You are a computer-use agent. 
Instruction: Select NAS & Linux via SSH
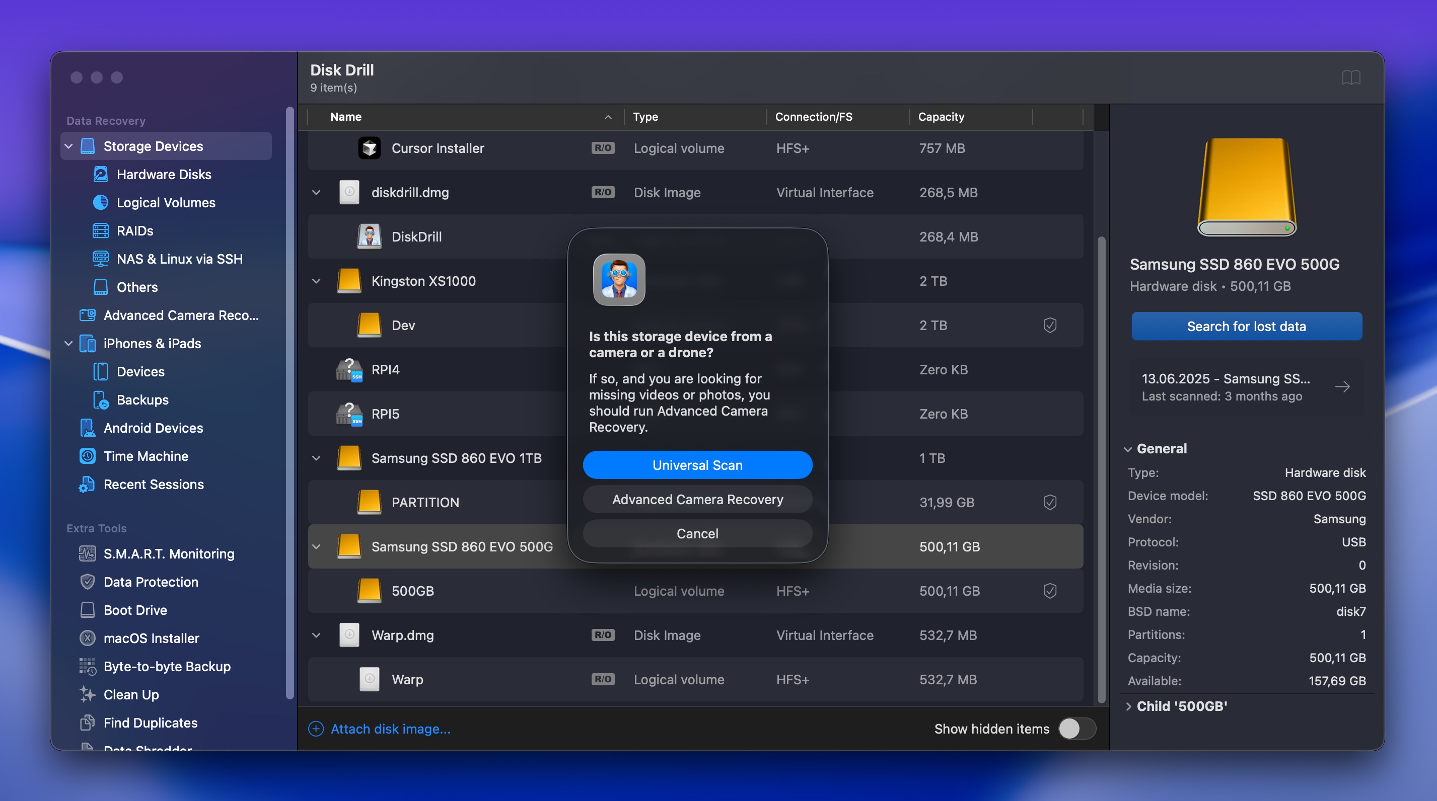pyautogui.click(x=179, y=259)
